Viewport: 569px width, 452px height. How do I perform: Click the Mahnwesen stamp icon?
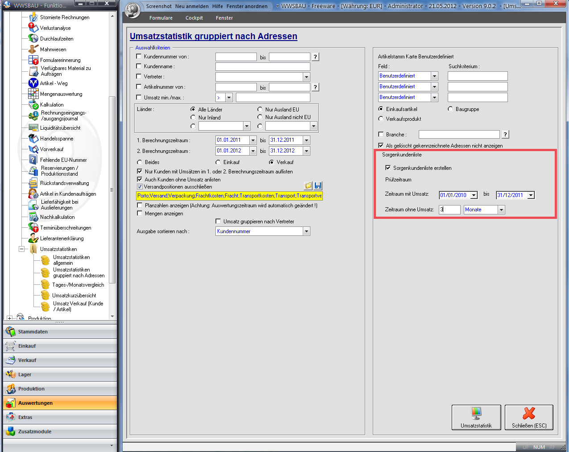[33, 49]
